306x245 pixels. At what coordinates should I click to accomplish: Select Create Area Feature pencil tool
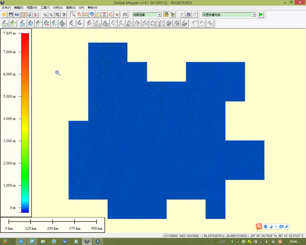tap(5, 24)
